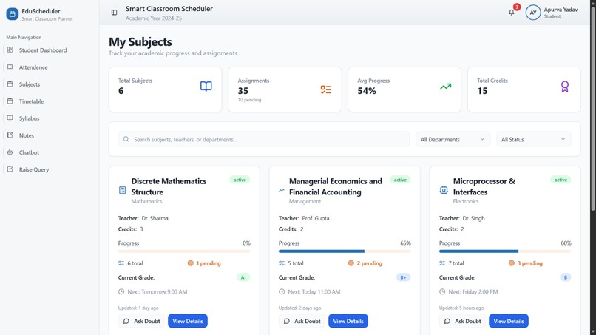Click the clock icon beside Today 11:00 AM
Viewport: 596px width, 335px height.
282,291
